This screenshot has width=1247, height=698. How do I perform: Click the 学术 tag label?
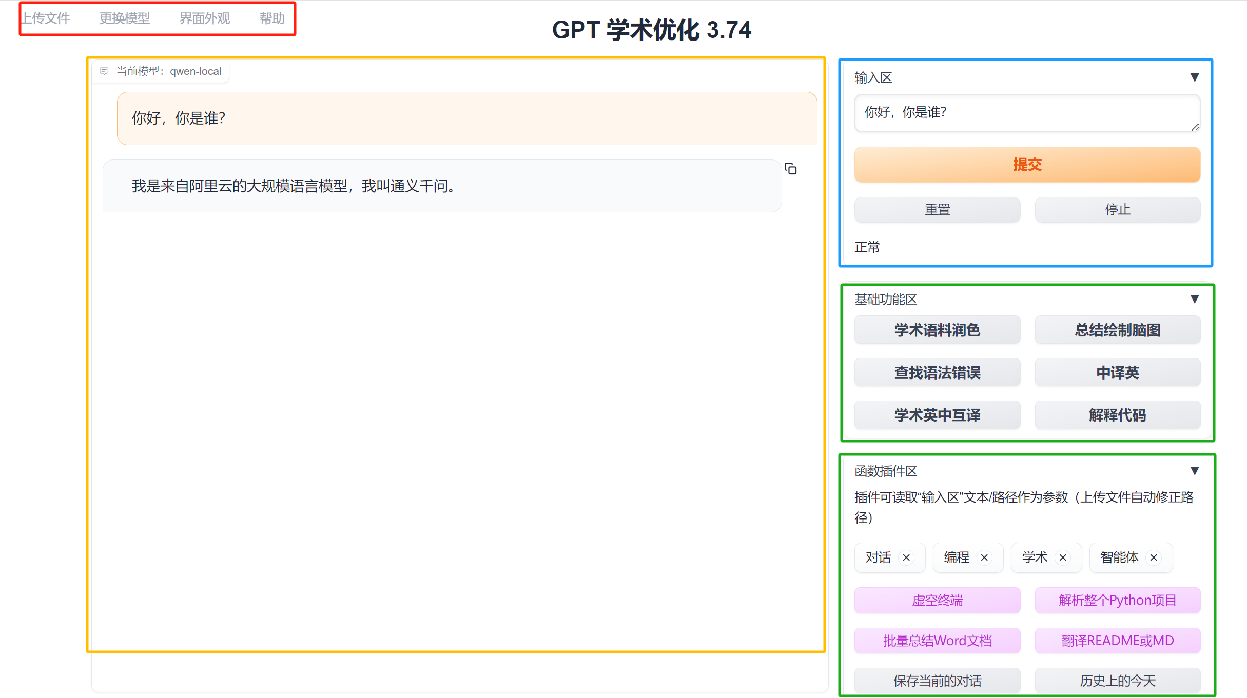1035,557
